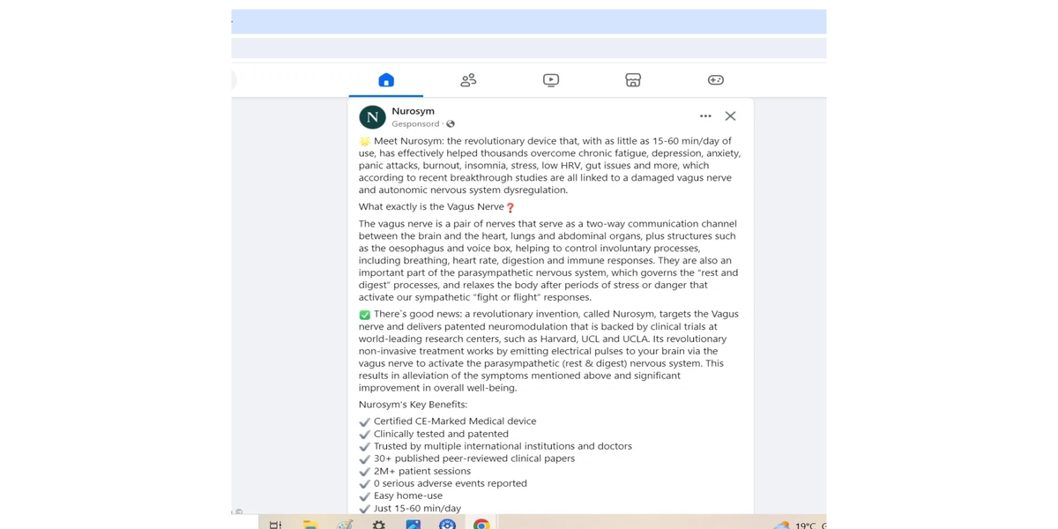Launch File Explorer from taskbar

[309, 525]
